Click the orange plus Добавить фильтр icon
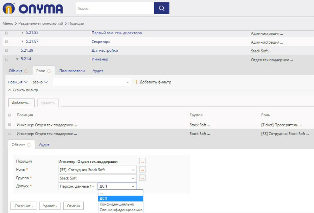The width and height of the screenshot is (314, 213). click(136, 82)
